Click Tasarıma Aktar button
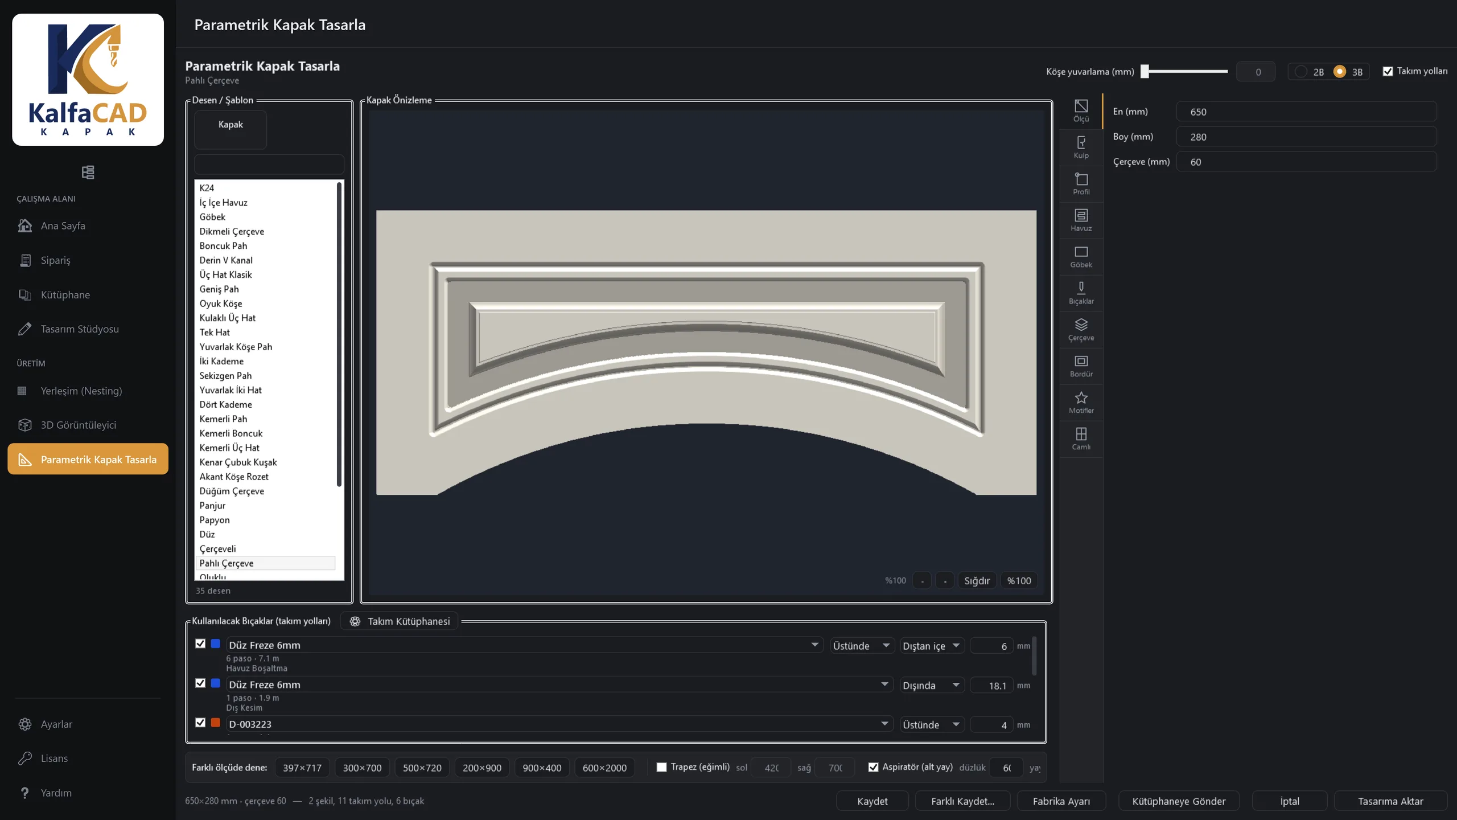 click(x=1390, y=801)
